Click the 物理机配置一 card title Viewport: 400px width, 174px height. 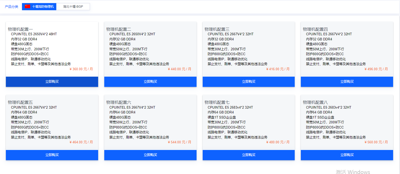click(20, 29)
